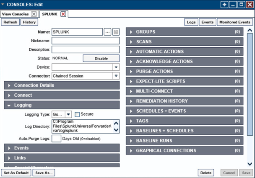The width and height of the screenshot is (255, 178).
Task: Focus the Nickname input field
Action: click(x=86, y=41)
